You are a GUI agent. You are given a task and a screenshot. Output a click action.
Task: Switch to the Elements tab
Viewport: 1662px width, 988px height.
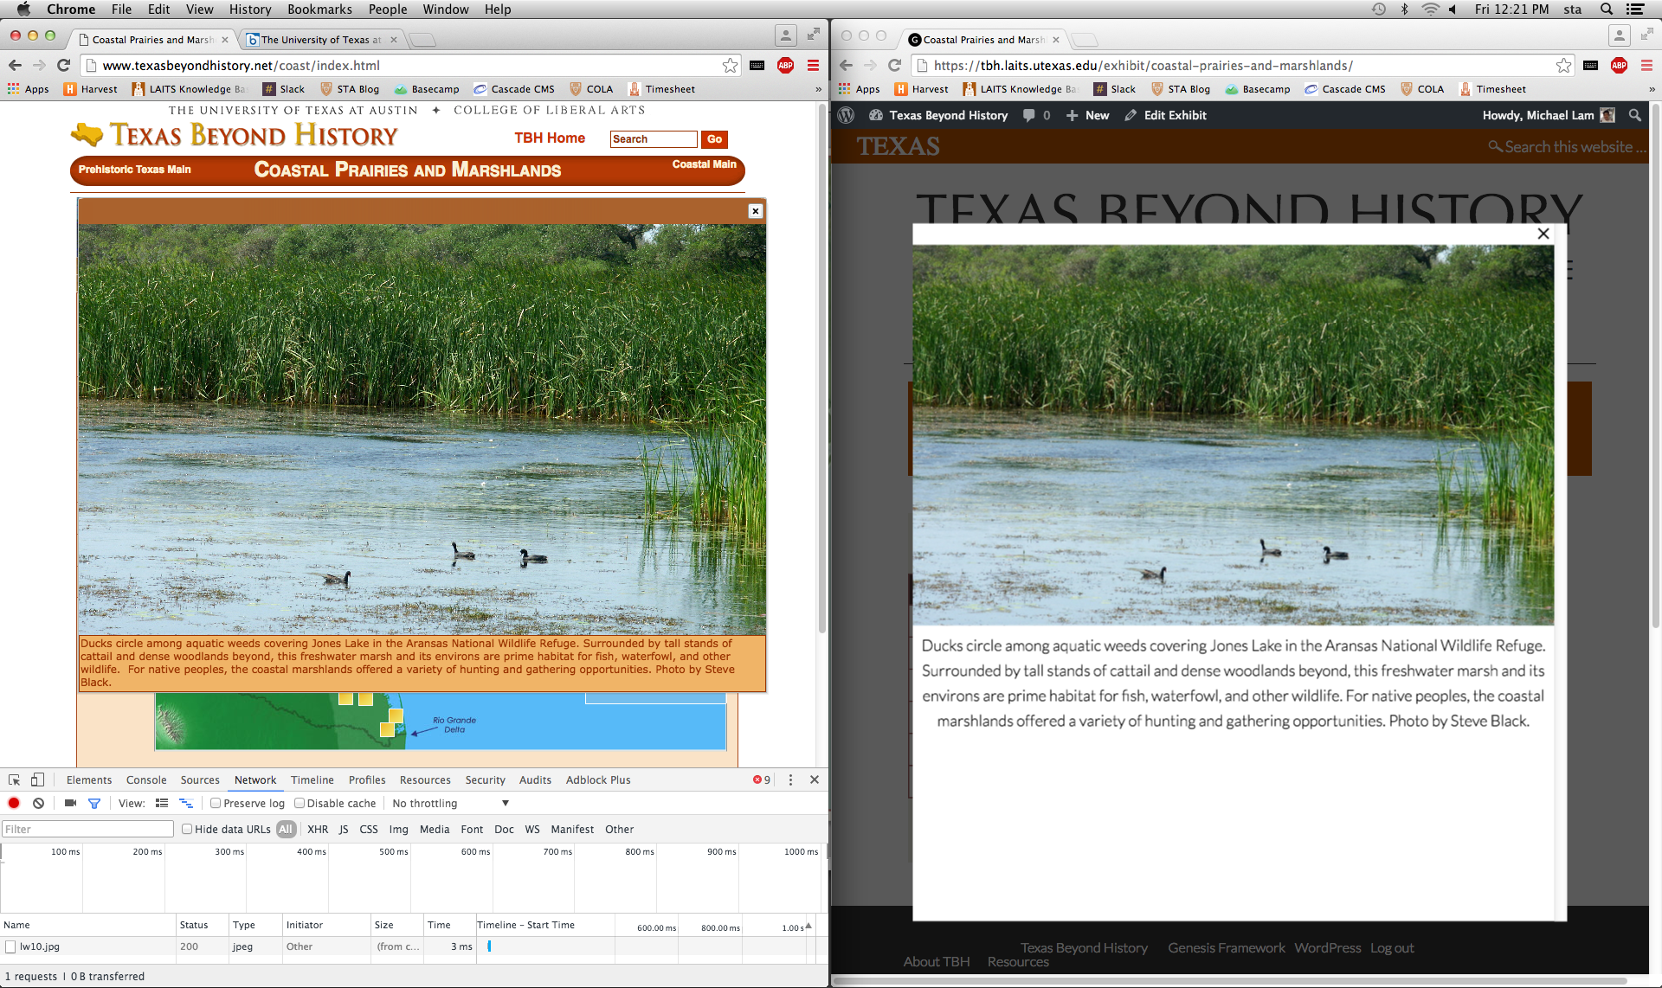[89, 779]
